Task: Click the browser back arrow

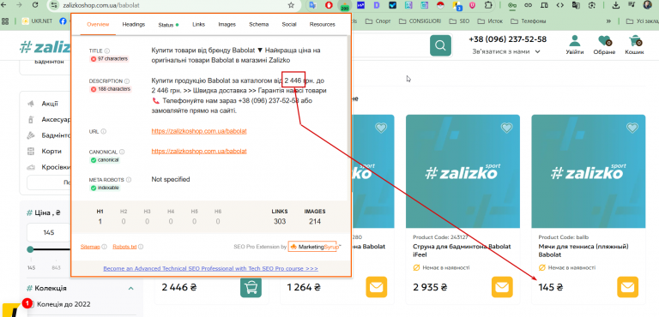Action: (3, 5)
